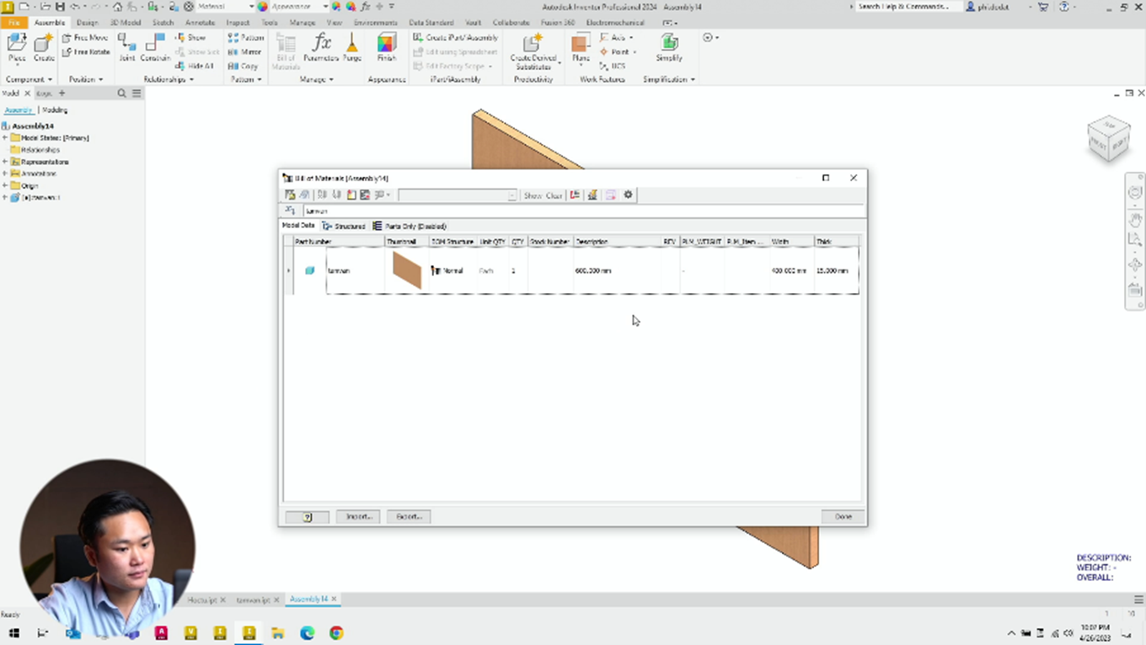Open the Parameters fx tool
This screenshot has width=1146, height=645.
[x=321, y=47]
